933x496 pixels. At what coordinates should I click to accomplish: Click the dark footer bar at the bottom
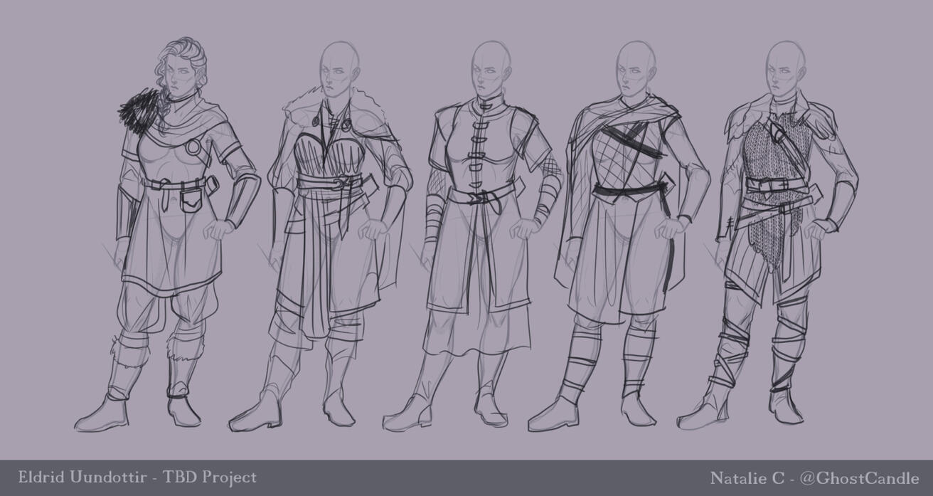pyautogui.click(x=467, y=477)
